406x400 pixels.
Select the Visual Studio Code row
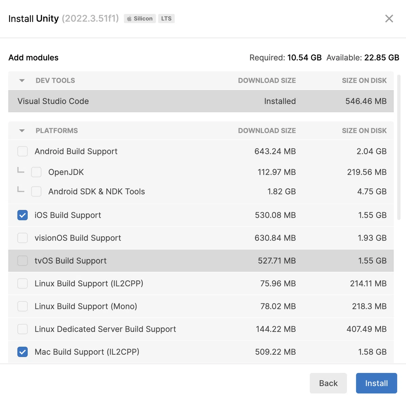(x=201, y=101)
